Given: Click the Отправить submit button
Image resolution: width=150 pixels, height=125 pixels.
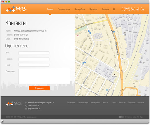Looking at the screenshot, I should point(39,88).
